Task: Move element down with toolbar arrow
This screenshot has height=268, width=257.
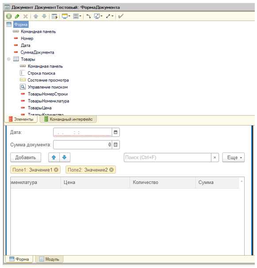Action: pos(44,16)
